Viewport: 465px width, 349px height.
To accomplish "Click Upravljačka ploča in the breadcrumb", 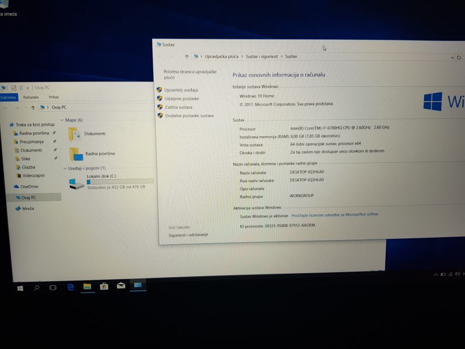I will pos(222,56).
